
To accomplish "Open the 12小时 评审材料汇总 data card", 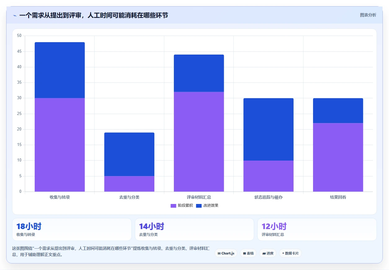I will (317, 229).
